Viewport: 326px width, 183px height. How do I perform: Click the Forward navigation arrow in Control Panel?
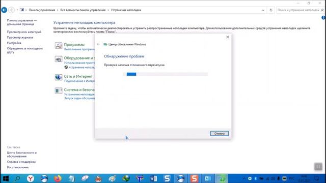(x=11, y=10)
